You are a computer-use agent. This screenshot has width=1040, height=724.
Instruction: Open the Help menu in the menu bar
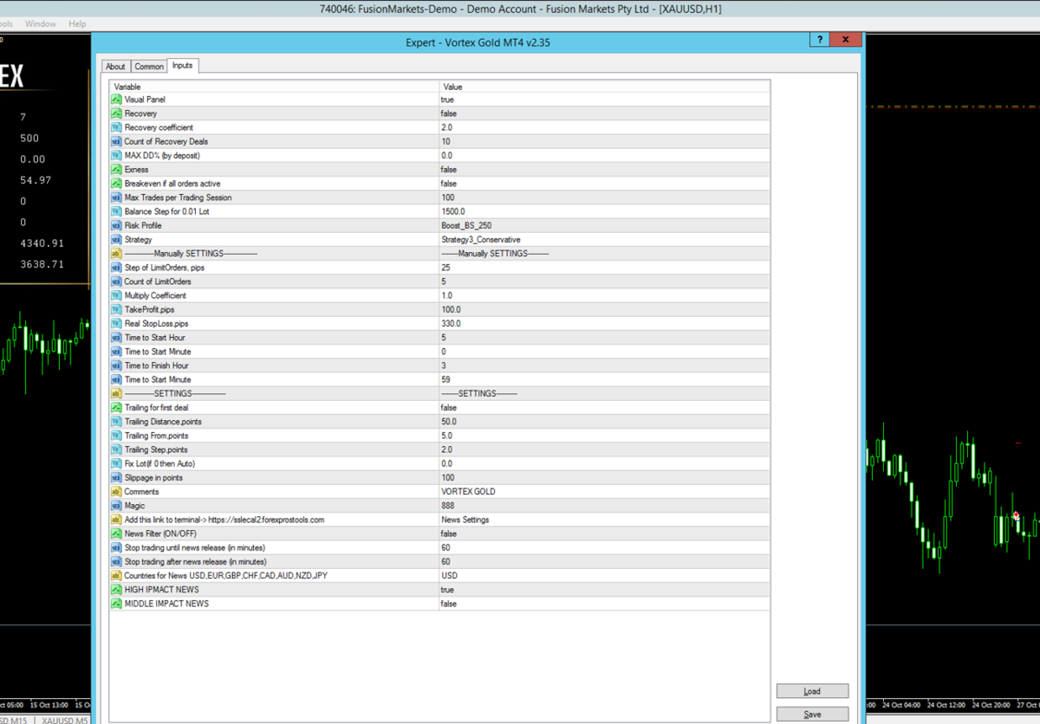[77, 23]
